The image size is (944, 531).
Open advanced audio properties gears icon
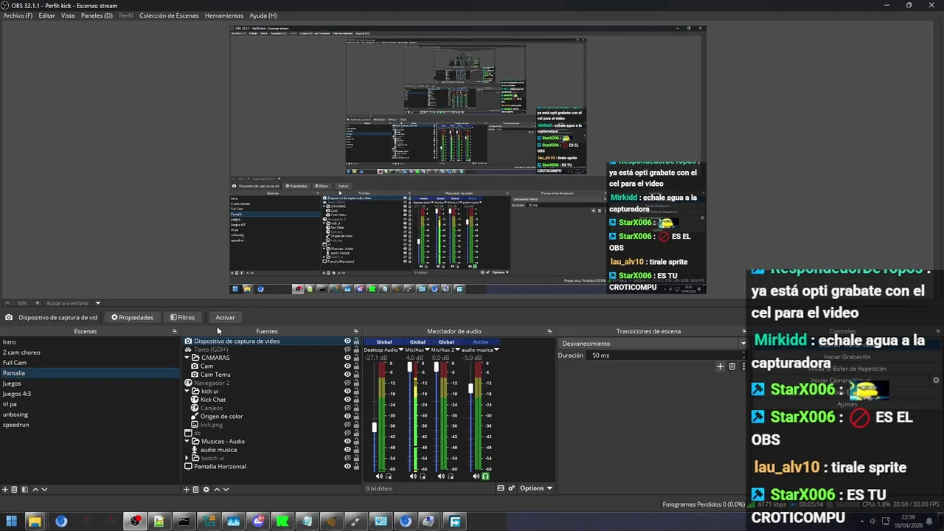(x=511, y=488)
